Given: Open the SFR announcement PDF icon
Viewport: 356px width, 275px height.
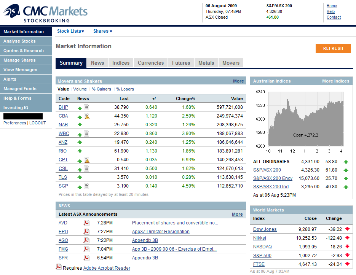Looking at the screenshot, I should tap(86, 258).
